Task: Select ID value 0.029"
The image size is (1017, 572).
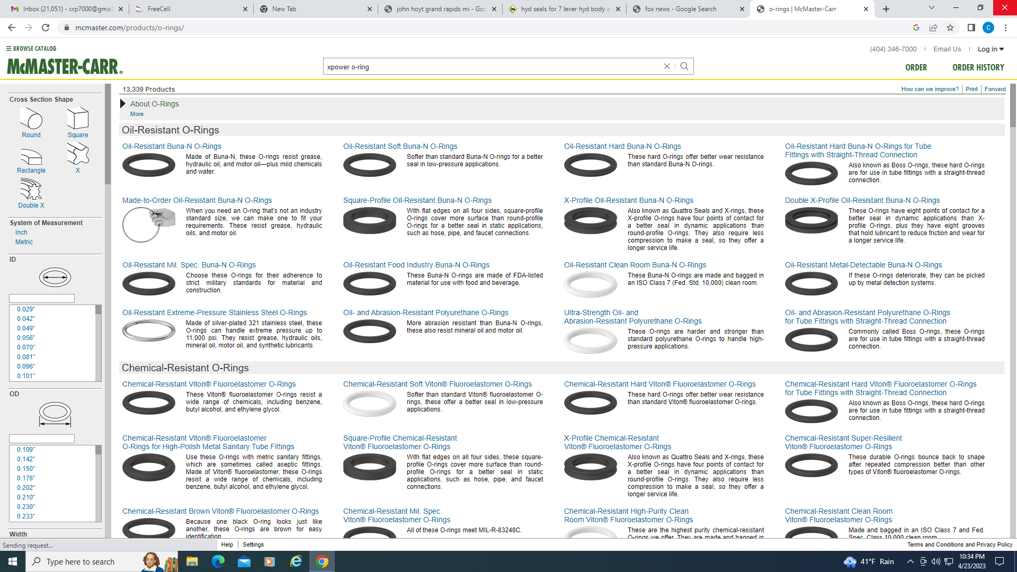Action: [26, 309]
